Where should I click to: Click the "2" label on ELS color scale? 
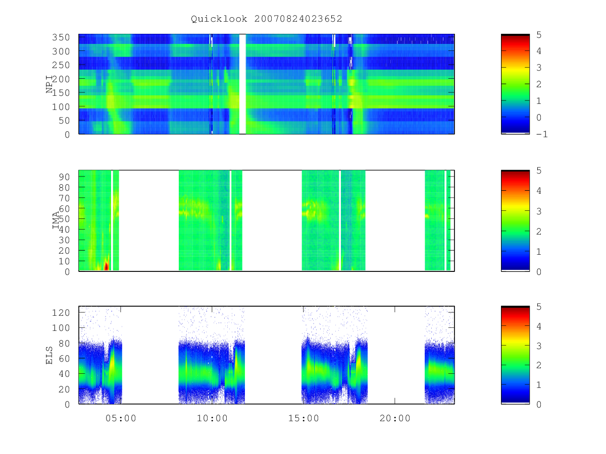tap(539, 365)
